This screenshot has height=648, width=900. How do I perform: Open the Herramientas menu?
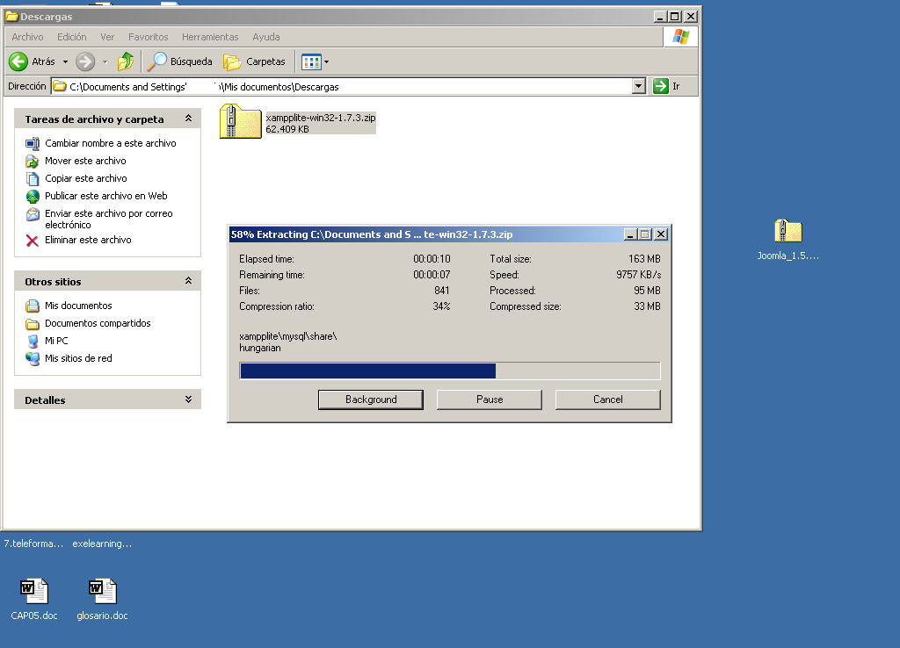pyautogui.click(x=210, y=37)
